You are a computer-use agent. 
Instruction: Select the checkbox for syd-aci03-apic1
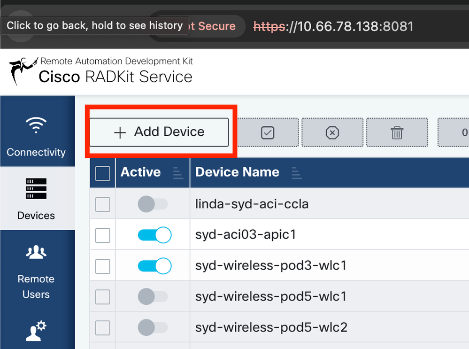103,235
